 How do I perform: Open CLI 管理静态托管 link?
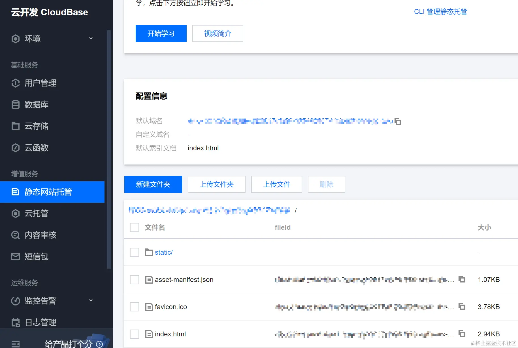441,12
